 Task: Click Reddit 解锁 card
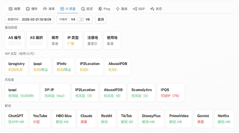pos(107,119)
